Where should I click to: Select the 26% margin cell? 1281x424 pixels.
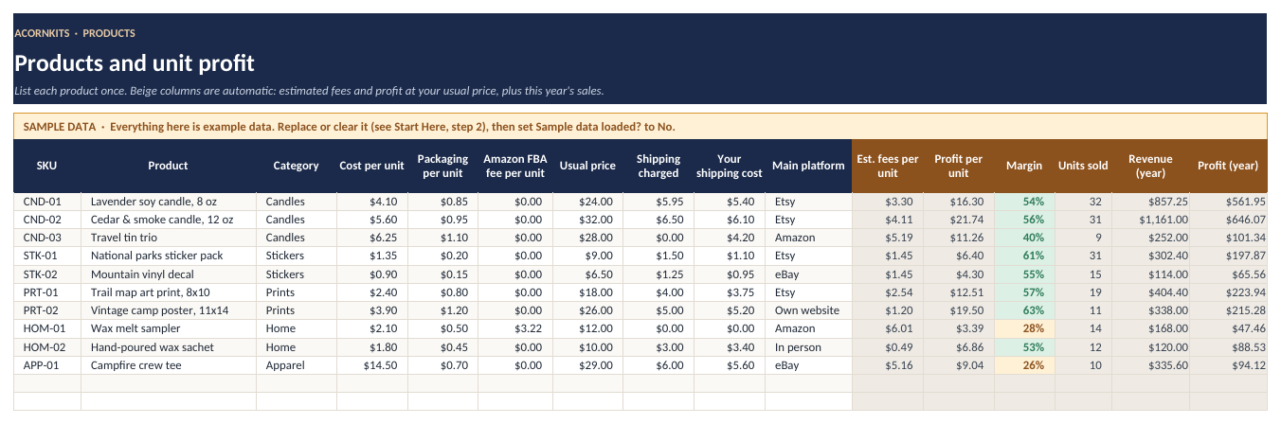click(x=1024, y=364)
